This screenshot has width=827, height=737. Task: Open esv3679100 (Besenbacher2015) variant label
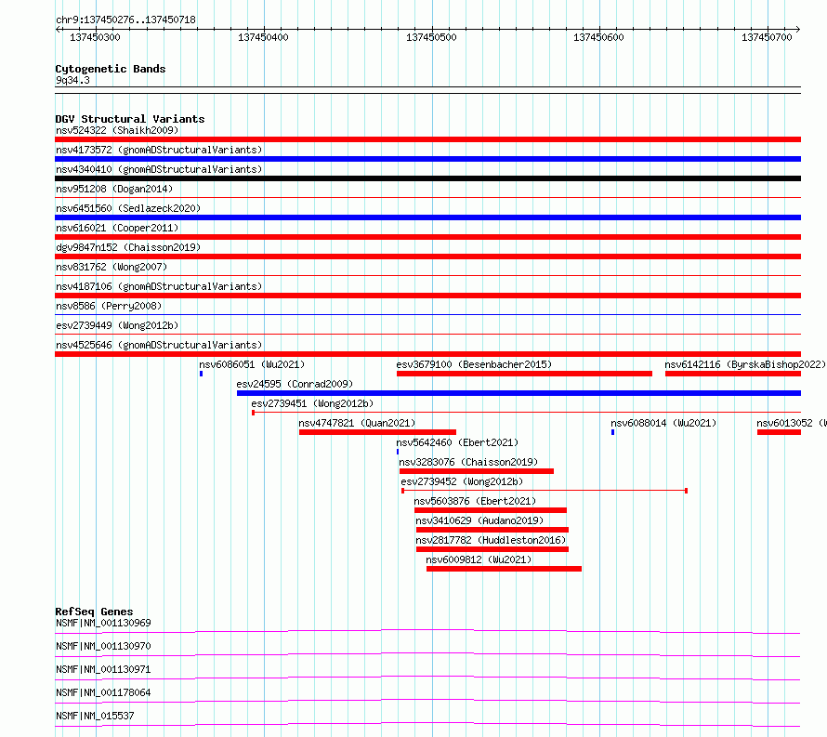pos(474,364)
